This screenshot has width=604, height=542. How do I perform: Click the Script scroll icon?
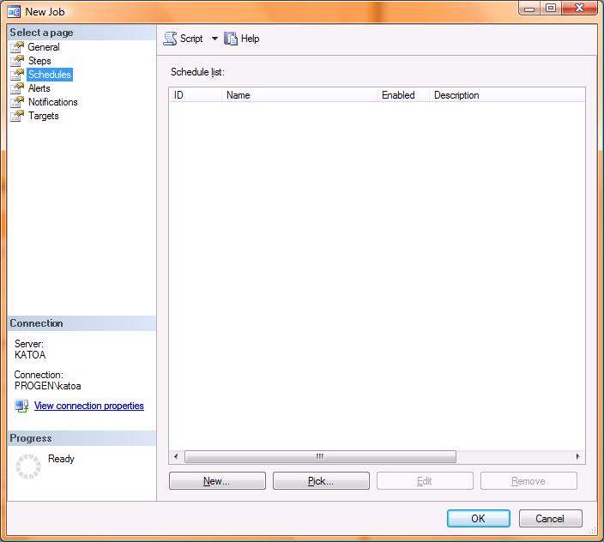pyautogui.click(x=170, y=39)
